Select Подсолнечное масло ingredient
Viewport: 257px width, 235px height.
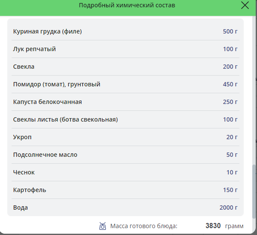coord(45,155)
